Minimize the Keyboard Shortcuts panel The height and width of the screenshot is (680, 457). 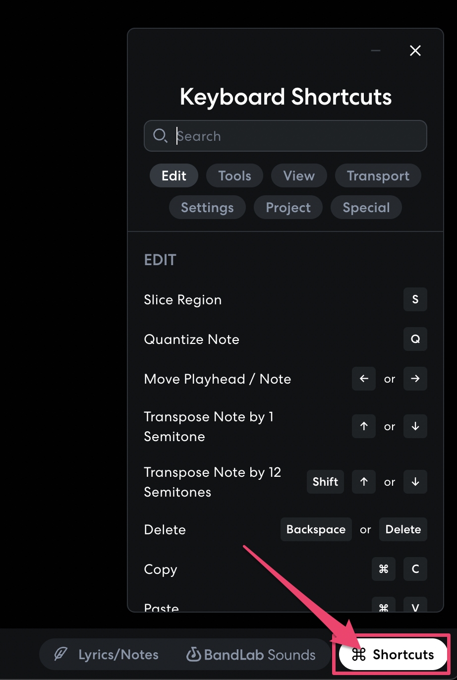click(x=376, y=51)
